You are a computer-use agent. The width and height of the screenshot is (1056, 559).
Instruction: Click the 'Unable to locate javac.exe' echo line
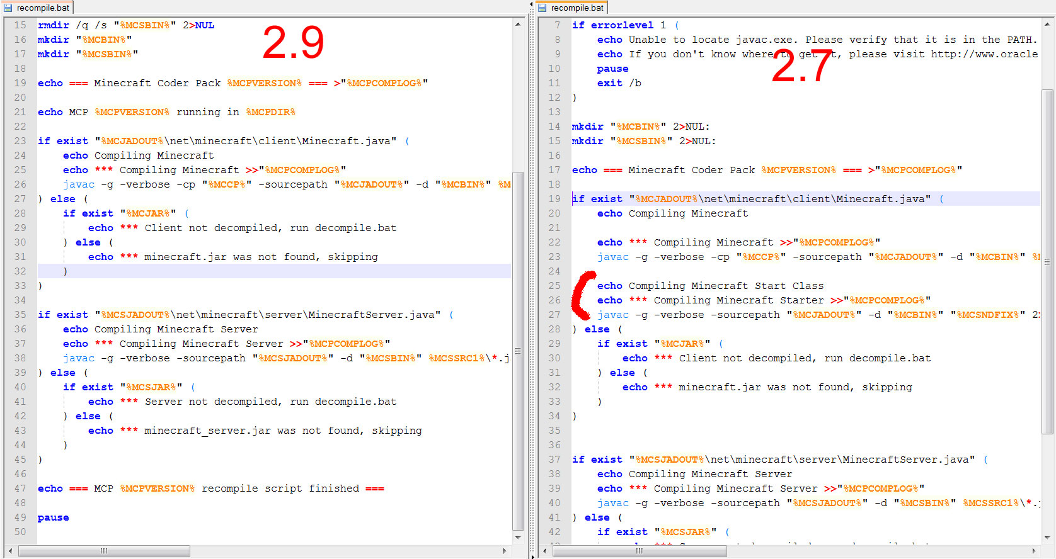coord(817,40)
